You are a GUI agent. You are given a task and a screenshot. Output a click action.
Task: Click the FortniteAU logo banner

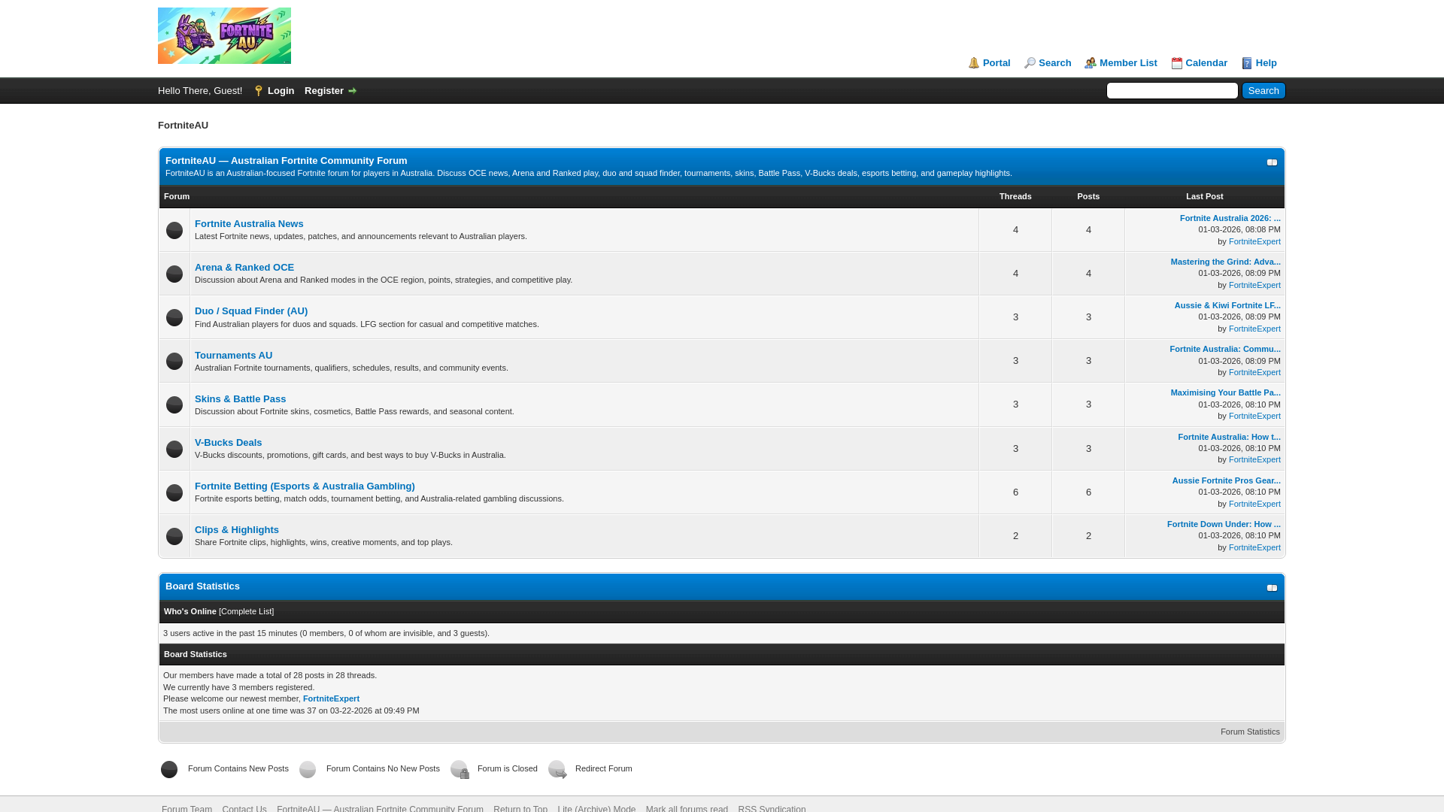tap(224, 36)
